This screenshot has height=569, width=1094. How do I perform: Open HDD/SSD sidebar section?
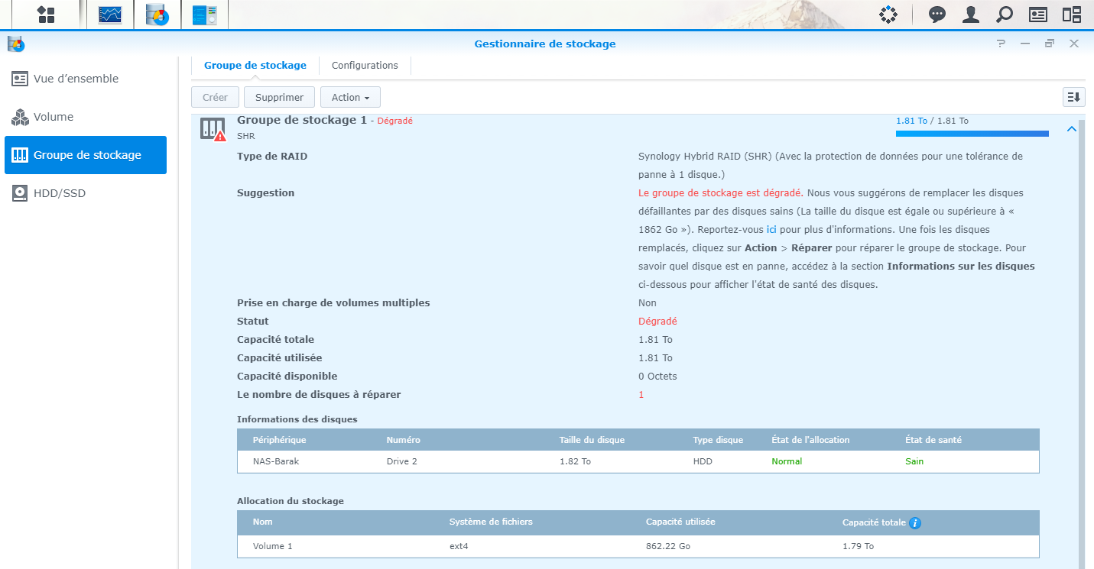point(86,193)
